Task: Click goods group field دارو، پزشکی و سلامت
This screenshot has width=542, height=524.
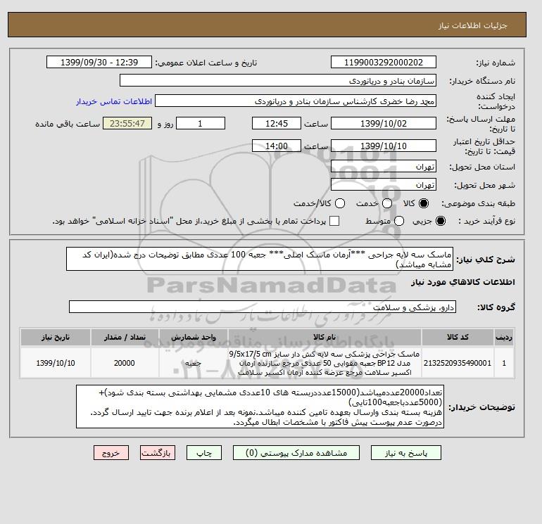Action: pyautogui.click(x=263, y=307)
